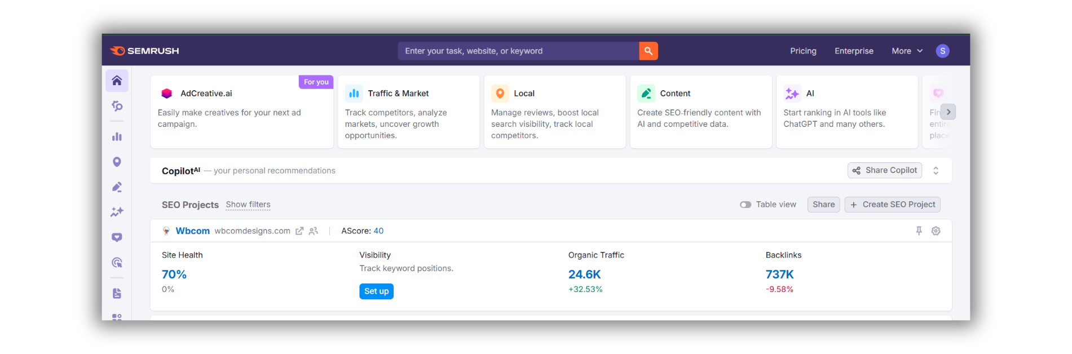Pin the Wbcom project
Screen dimensions: 1072x354
pos(919,231)
